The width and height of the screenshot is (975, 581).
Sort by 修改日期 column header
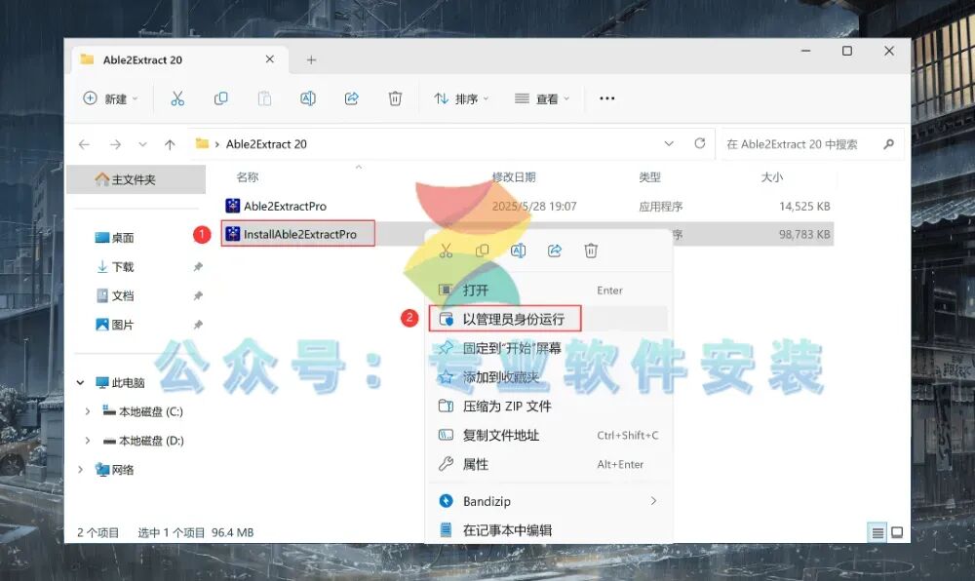514,177
